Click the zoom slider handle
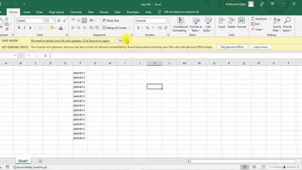302x170 pixels. pyautogui.click(x=284, y=167)
